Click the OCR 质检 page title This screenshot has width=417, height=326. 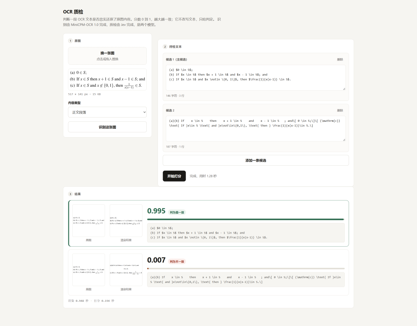point(73,12)
